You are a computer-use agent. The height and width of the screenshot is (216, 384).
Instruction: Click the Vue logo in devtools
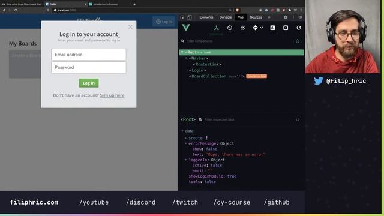[186, 28]
